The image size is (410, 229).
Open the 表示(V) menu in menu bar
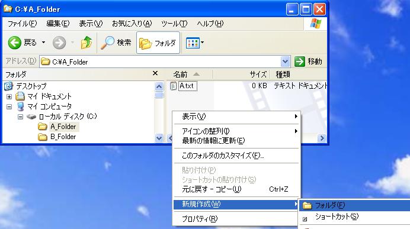click(x=91, y=24)
